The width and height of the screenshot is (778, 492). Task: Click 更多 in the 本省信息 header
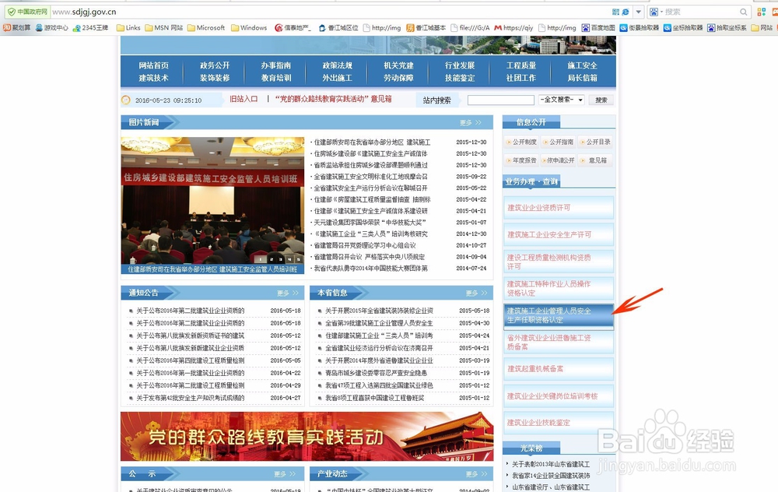point(476,293)
